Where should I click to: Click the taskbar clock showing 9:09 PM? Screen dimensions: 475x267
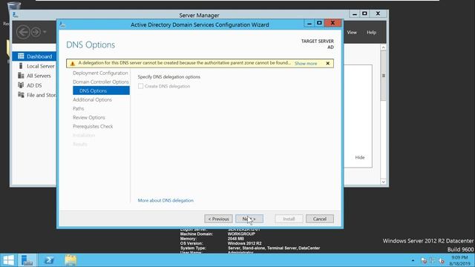click(459, 260)
